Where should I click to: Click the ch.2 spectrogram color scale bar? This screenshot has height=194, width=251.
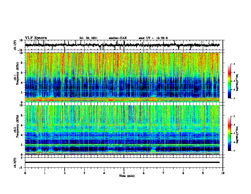point(229,133)
